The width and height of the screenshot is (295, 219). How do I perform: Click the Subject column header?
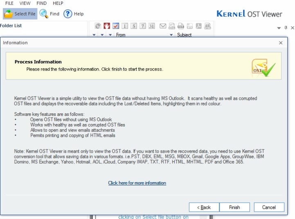click(184, 35)
